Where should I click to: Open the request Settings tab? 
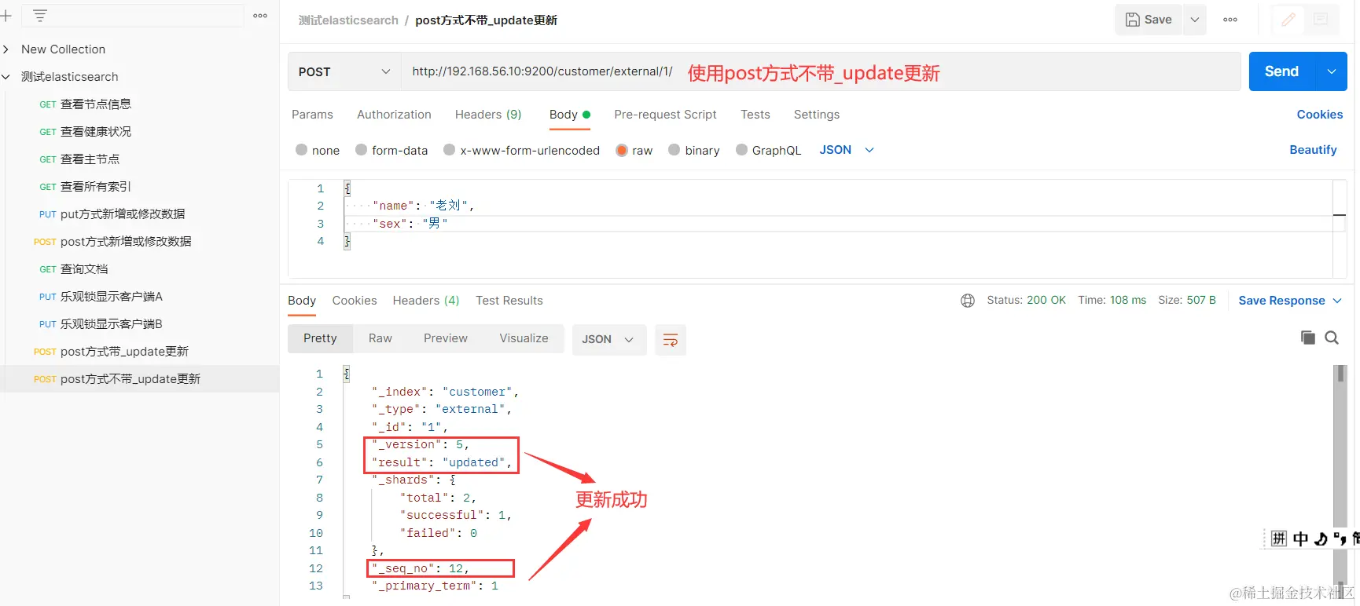tap(817, 115)
